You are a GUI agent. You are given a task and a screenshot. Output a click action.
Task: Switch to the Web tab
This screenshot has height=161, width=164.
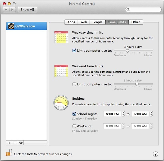84,22
